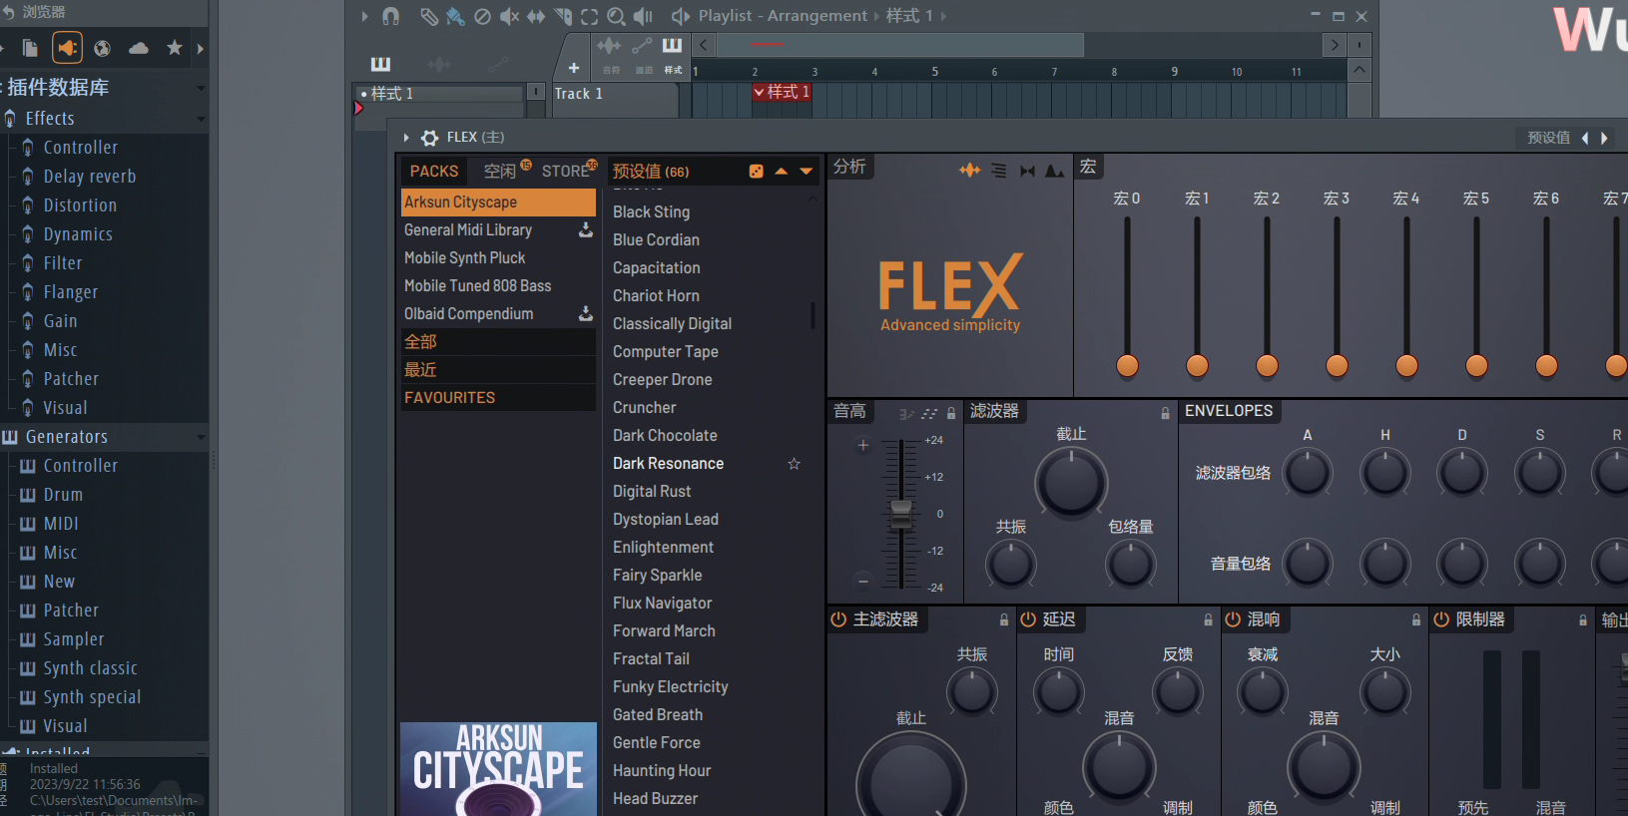
Task: Click the Arksun Cityscape pack artwork
Action: click(499, 769)
